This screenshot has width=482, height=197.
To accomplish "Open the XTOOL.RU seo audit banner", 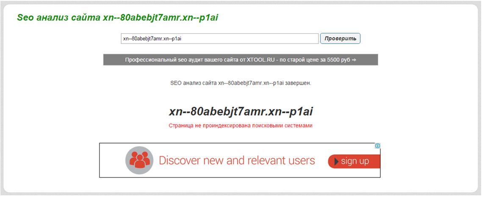I will 241,60.
